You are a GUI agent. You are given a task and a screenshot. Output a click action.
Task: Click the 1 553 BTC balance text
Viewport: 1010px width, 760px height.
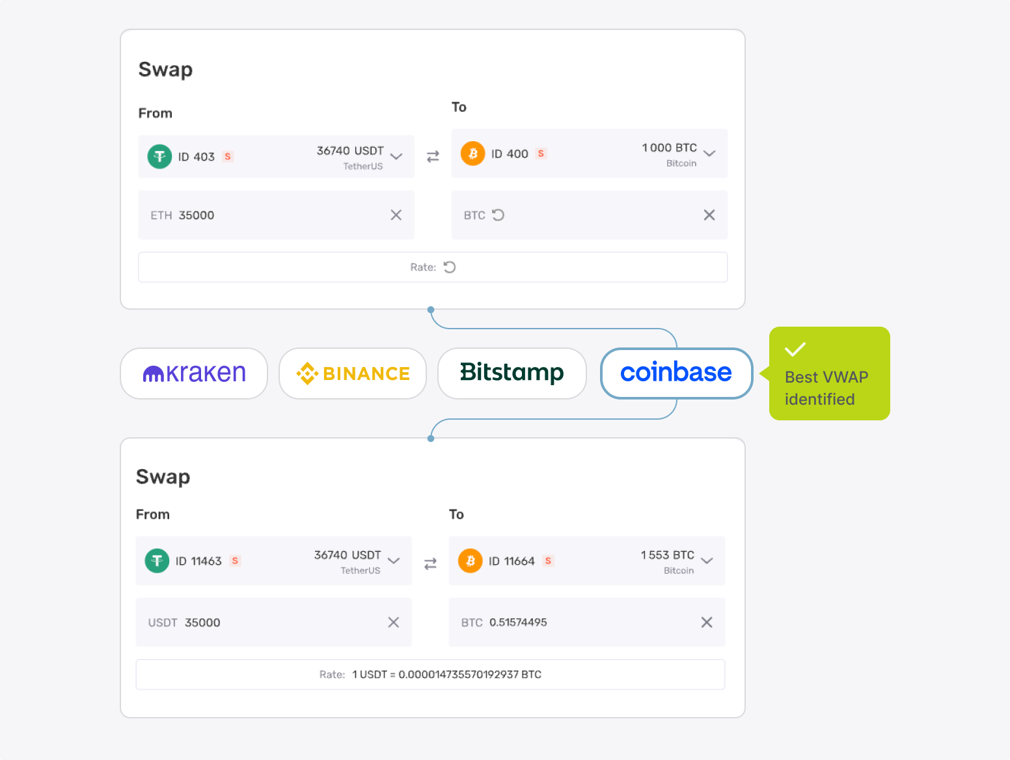[x=667, y=555]
